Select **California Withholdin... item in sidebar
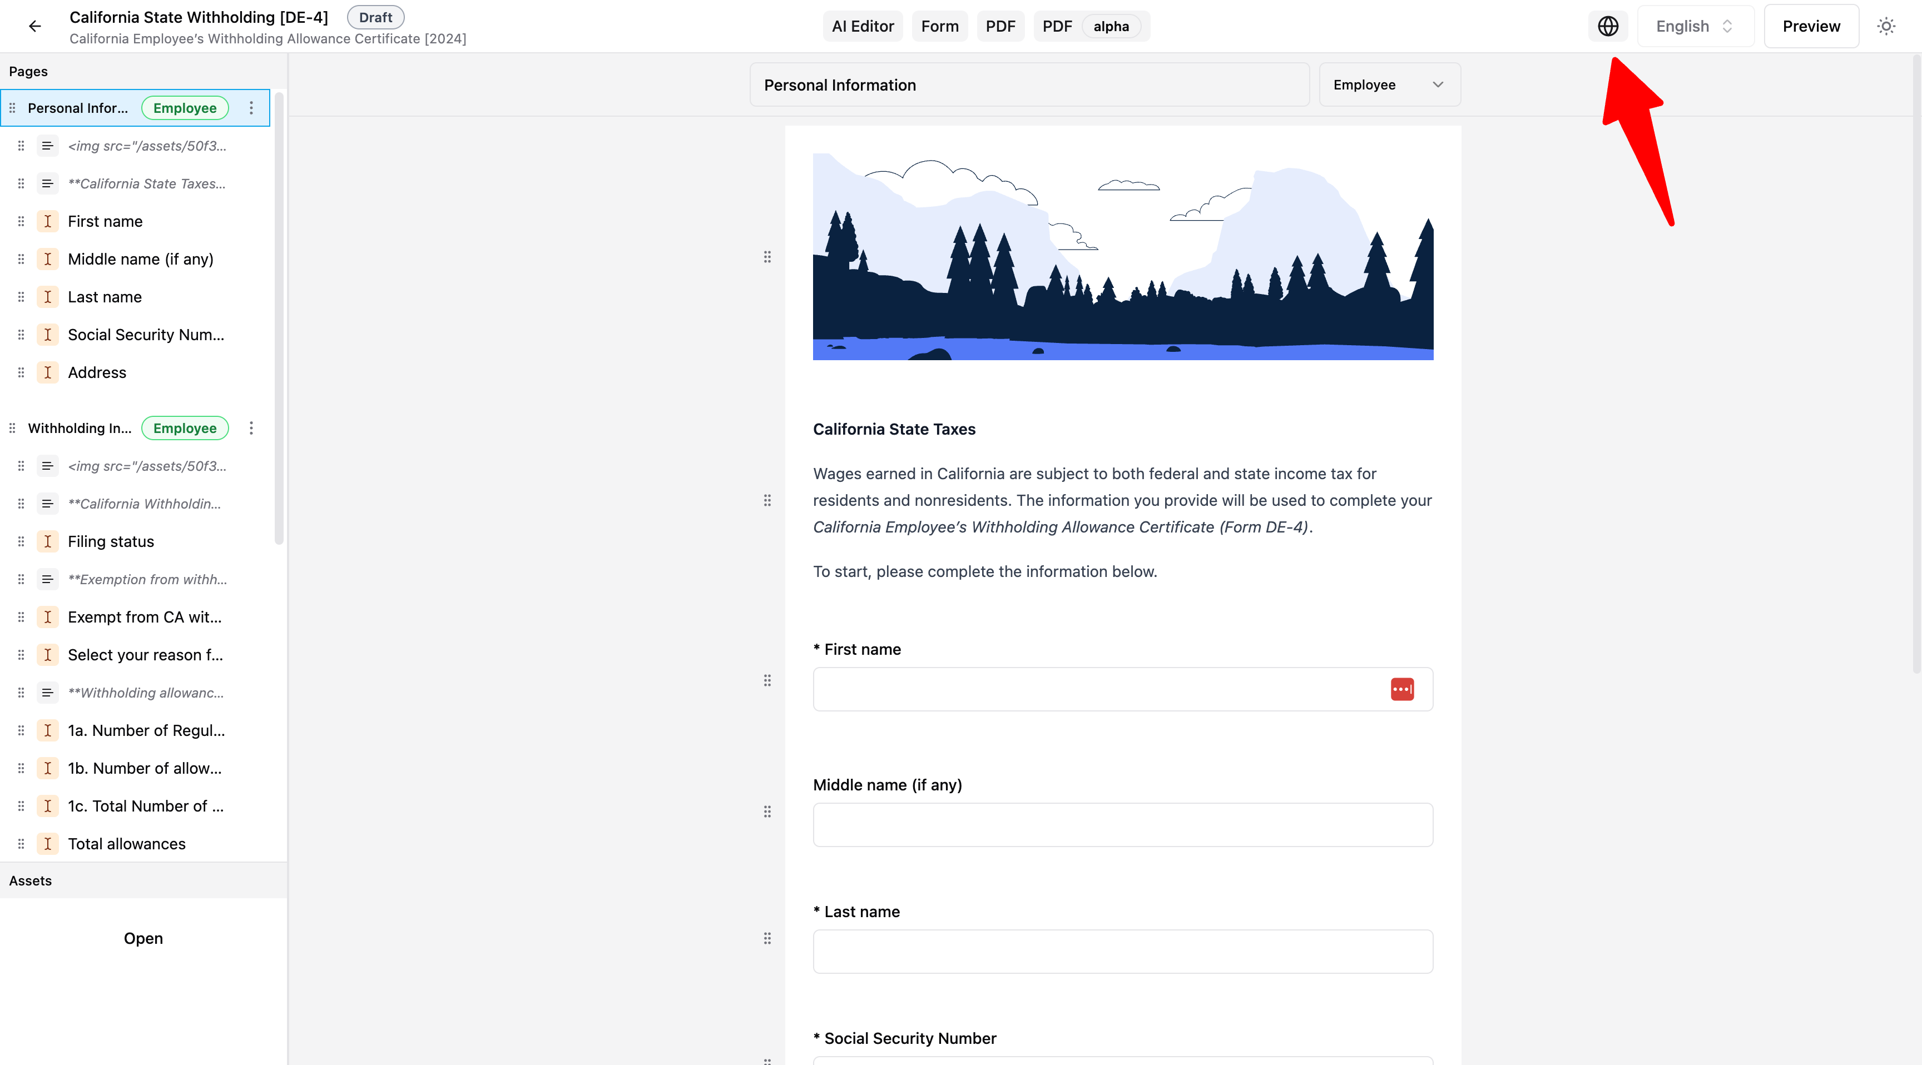1922x1065 pixels. [x=144, y=504]
